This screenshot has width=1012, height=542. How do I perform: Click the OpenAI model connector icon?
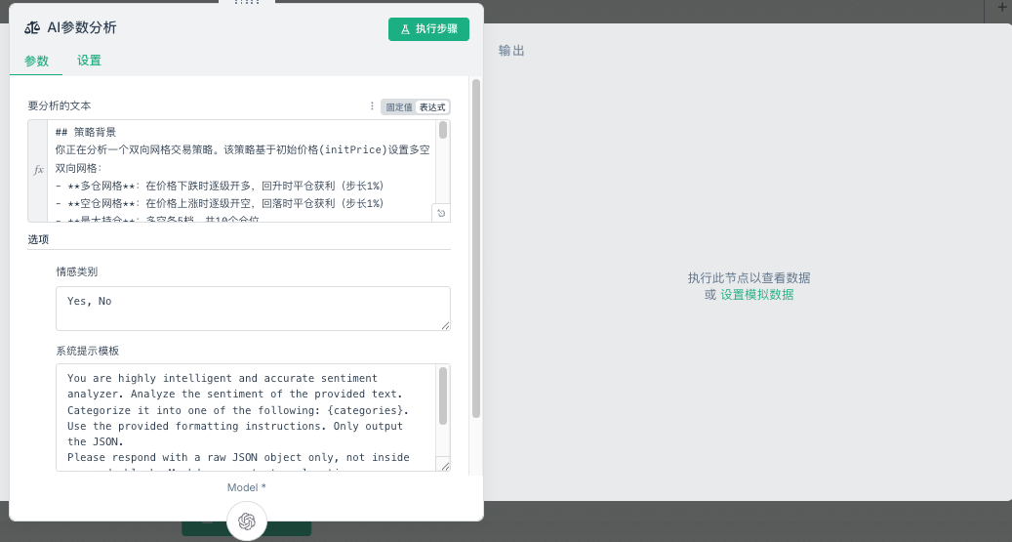tap(247, 521)
